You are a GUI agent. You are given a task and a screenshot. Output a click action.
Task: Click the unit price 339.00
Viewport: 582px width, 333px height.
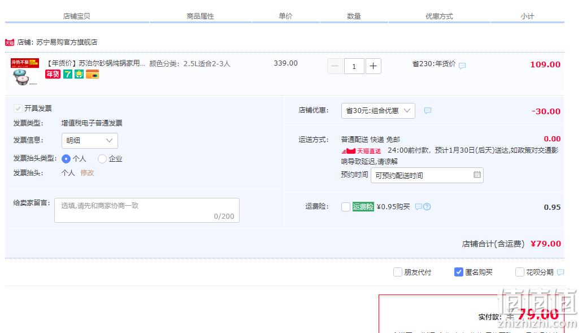286,63
